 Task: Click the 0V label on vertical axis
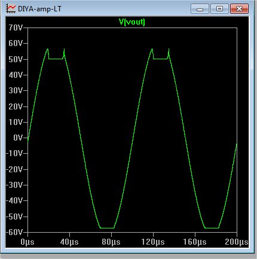point(18,138)
